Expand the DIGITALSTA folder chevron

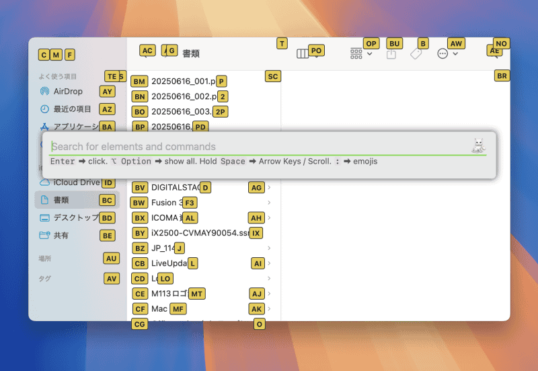[x=270, y=188]
